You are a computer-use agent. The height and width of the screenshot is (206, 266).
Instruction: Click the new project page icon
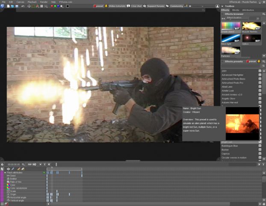click(8, 6)
